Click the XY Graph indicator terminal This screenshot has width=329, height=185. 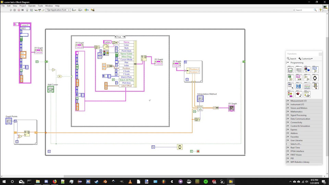(231, 108)
